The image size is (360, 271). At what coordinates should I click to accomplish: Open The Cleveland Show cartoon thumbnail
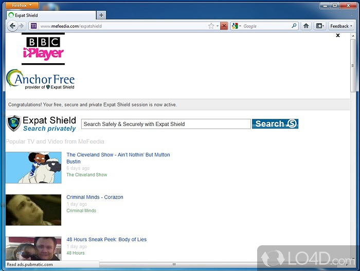tap(33, 168)
